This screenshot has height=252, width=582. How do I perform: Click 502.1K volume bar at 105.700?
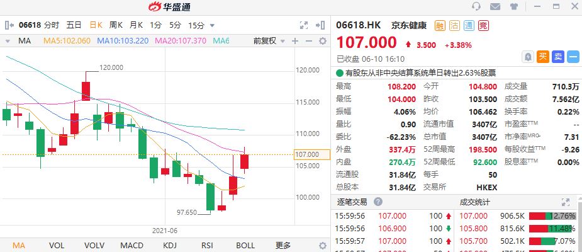coord(542,241)
